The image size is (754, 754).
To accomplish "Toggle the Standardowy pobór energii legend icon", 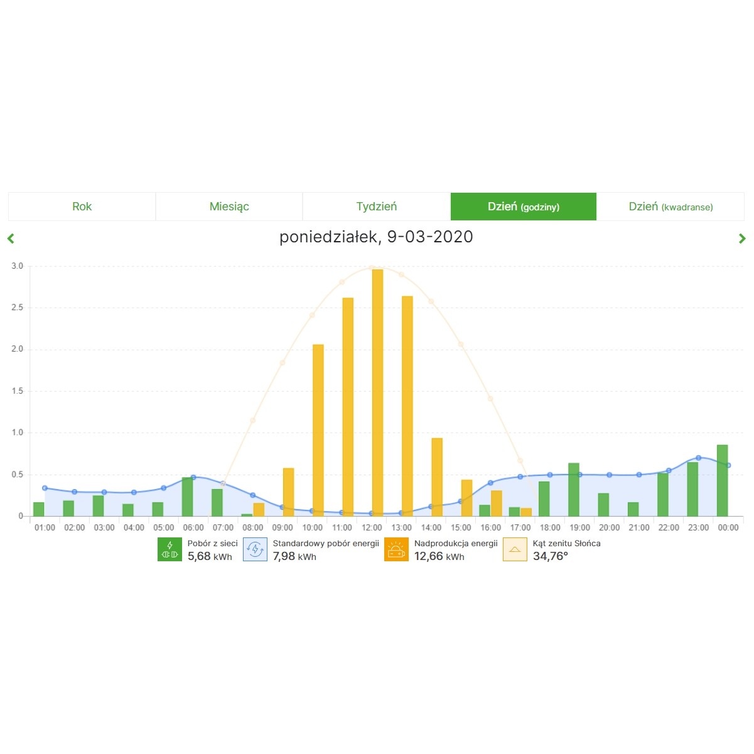I will [255, 549].
